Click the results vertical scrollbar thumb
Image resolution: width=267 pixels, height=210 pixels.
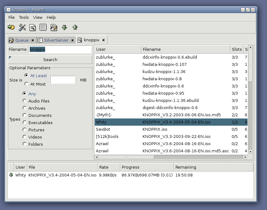[x=250, y=66]
